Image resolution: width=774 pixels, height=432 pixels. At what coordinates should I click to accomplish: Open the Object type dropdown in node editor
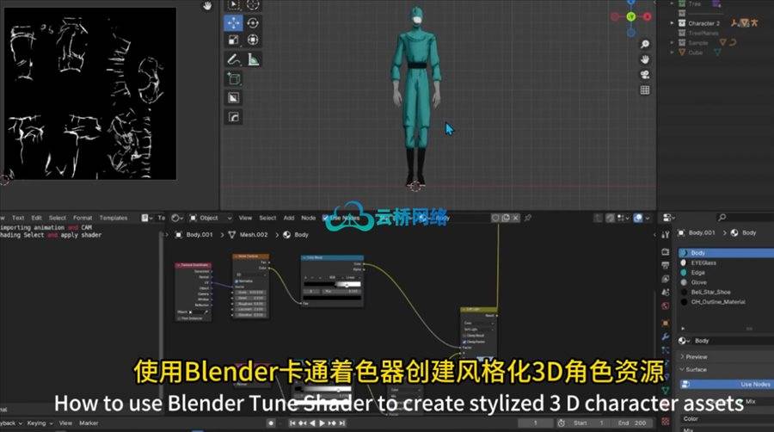tap(208, 218)
